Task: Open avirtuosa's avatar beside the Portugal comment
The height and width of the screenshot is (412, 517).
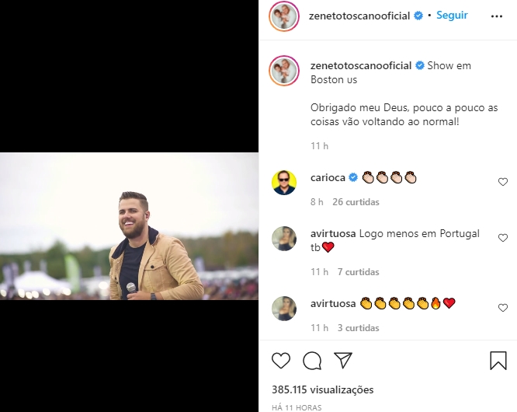Action: pos(284,239)
